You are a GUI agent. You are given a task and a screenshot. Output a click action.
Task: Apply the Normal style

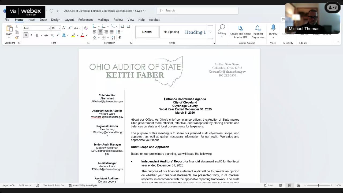[147, 32]
